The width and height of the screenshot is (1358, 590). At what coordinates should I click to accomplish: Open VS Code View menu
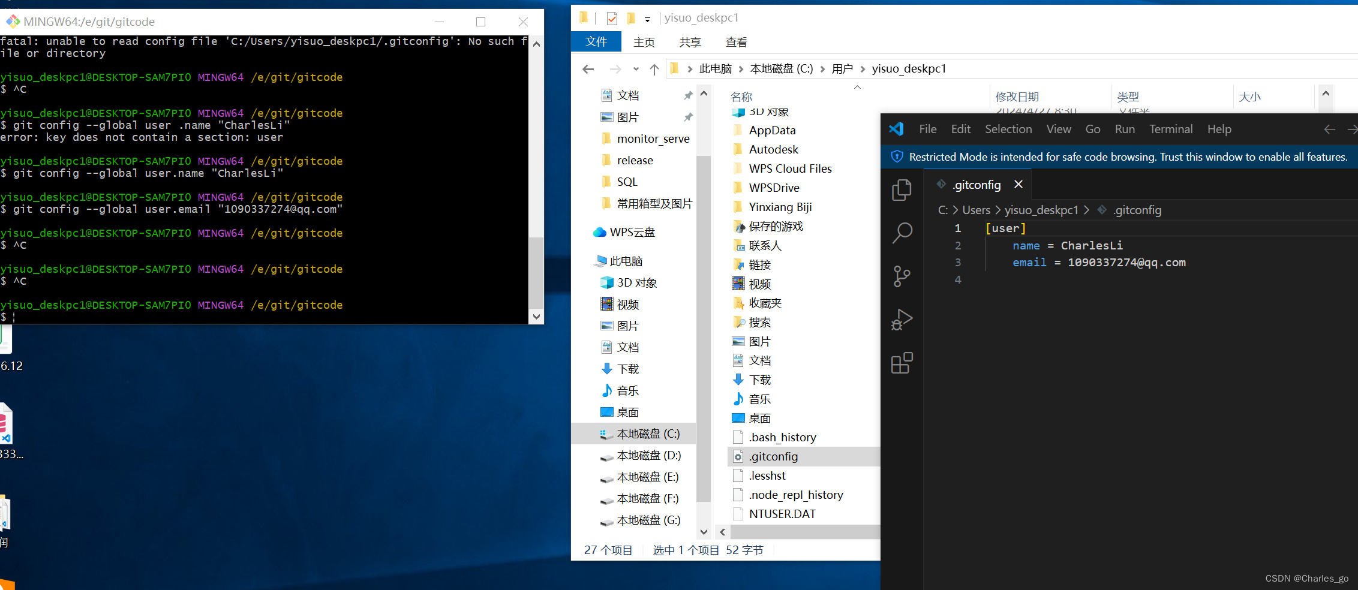point(1059,129)
